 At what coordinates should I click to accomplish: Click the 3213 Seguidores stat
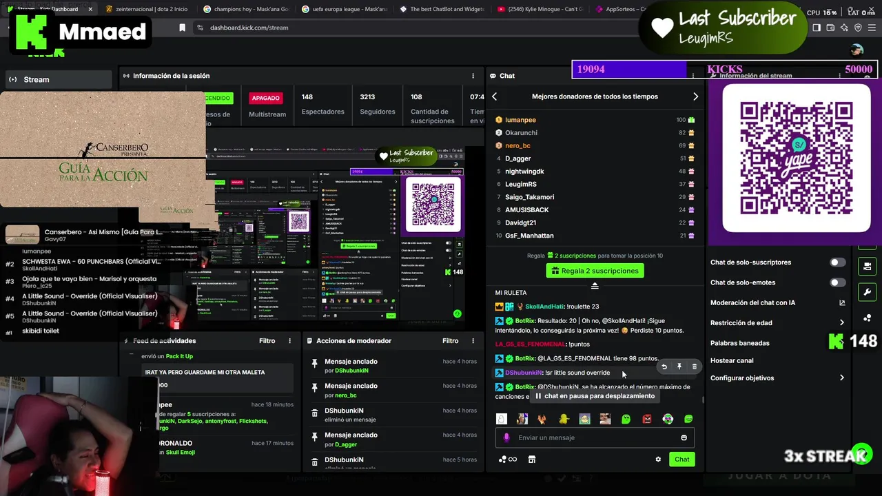point(377,105)
